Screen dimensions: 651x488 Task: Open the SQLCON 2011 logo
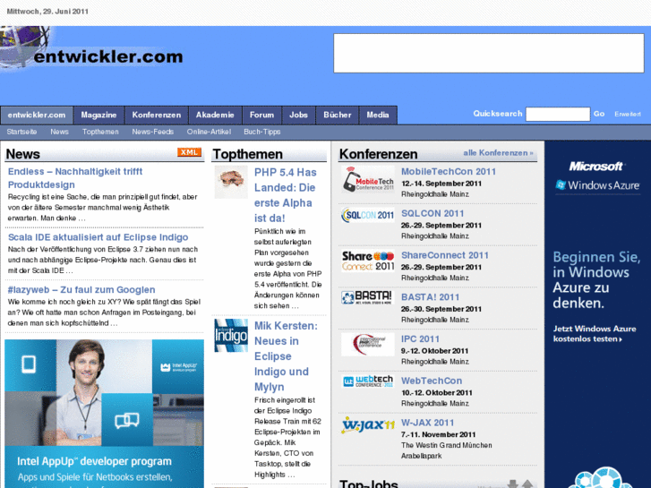(368, 215)
